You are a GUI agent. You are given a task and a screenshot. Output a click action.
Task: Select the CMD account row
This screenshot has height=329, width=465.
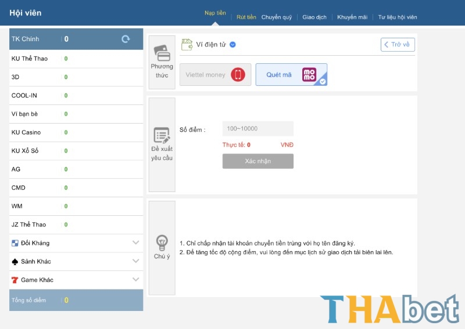pos(76,188)
